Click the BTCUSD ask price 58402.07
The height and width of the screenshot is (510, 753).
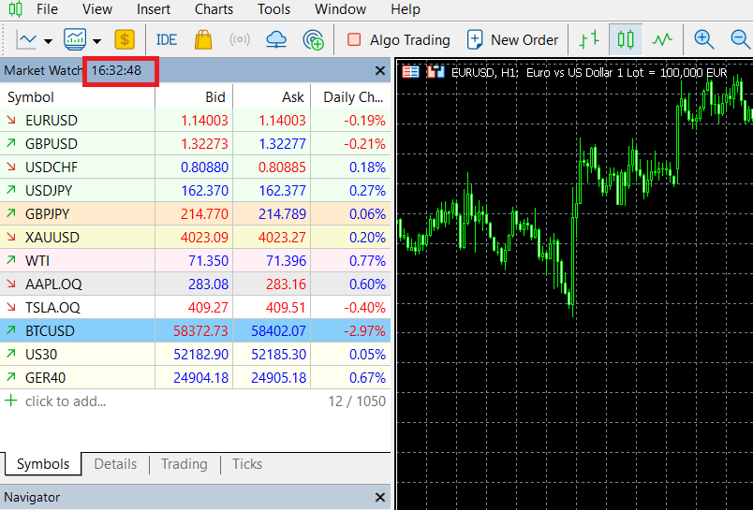click(278, 331)
